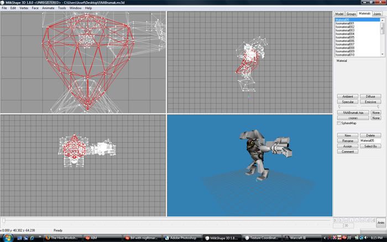Open the Tools menu
Viewport: 387px width, 242px height.
tap(62, 8)
